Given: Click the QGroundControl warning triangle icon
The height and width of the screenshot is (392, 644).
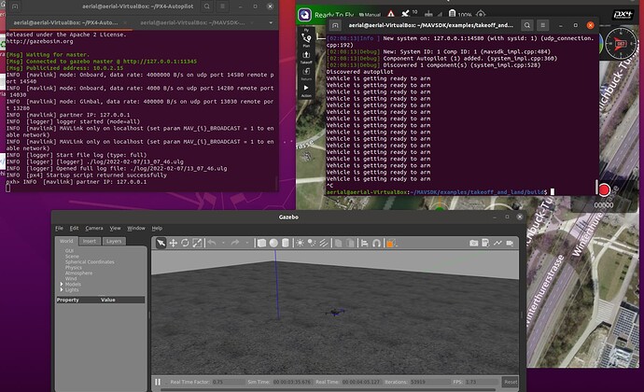Looking at the screenshot, I should 390,14.
